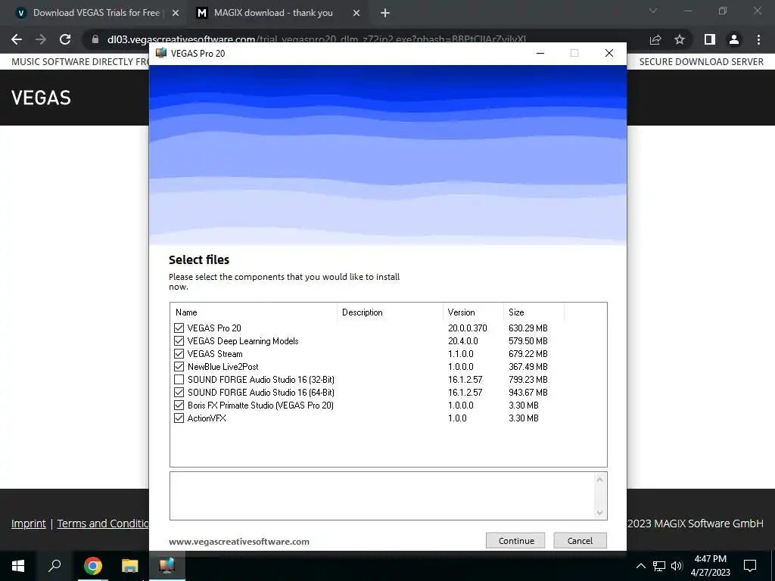Close the Download VEGAS Trials tab
This screenshot has width=775, height=581.
tap(175, 14)
